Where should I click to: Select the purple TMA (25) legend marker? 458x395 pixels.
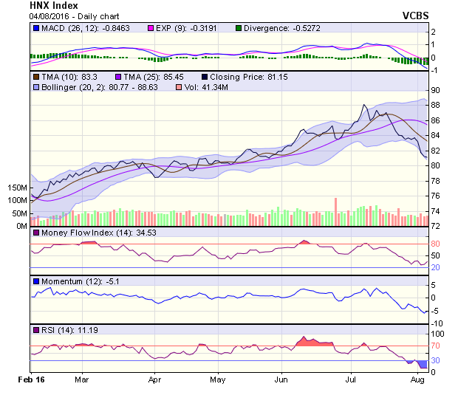(x=120, y=76)
